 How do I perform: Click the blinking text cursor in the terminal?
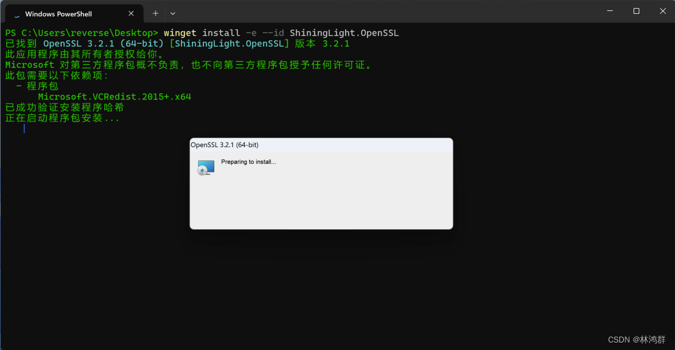(24, 128)
